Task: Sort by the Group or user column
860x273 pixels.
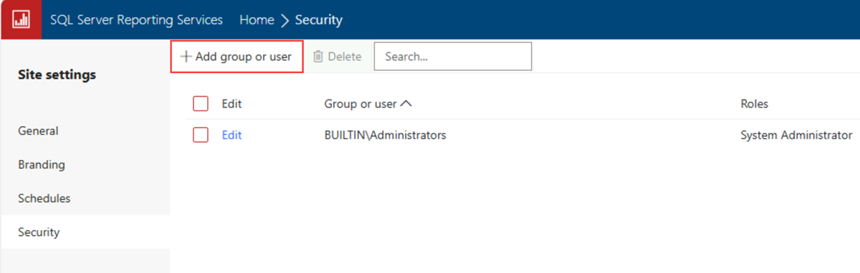Action: tap(368, 104)
